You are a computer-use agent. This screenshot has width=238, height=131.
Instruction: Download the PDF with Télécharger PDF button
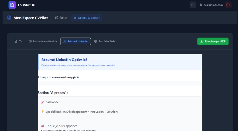(x=213, y=41)
